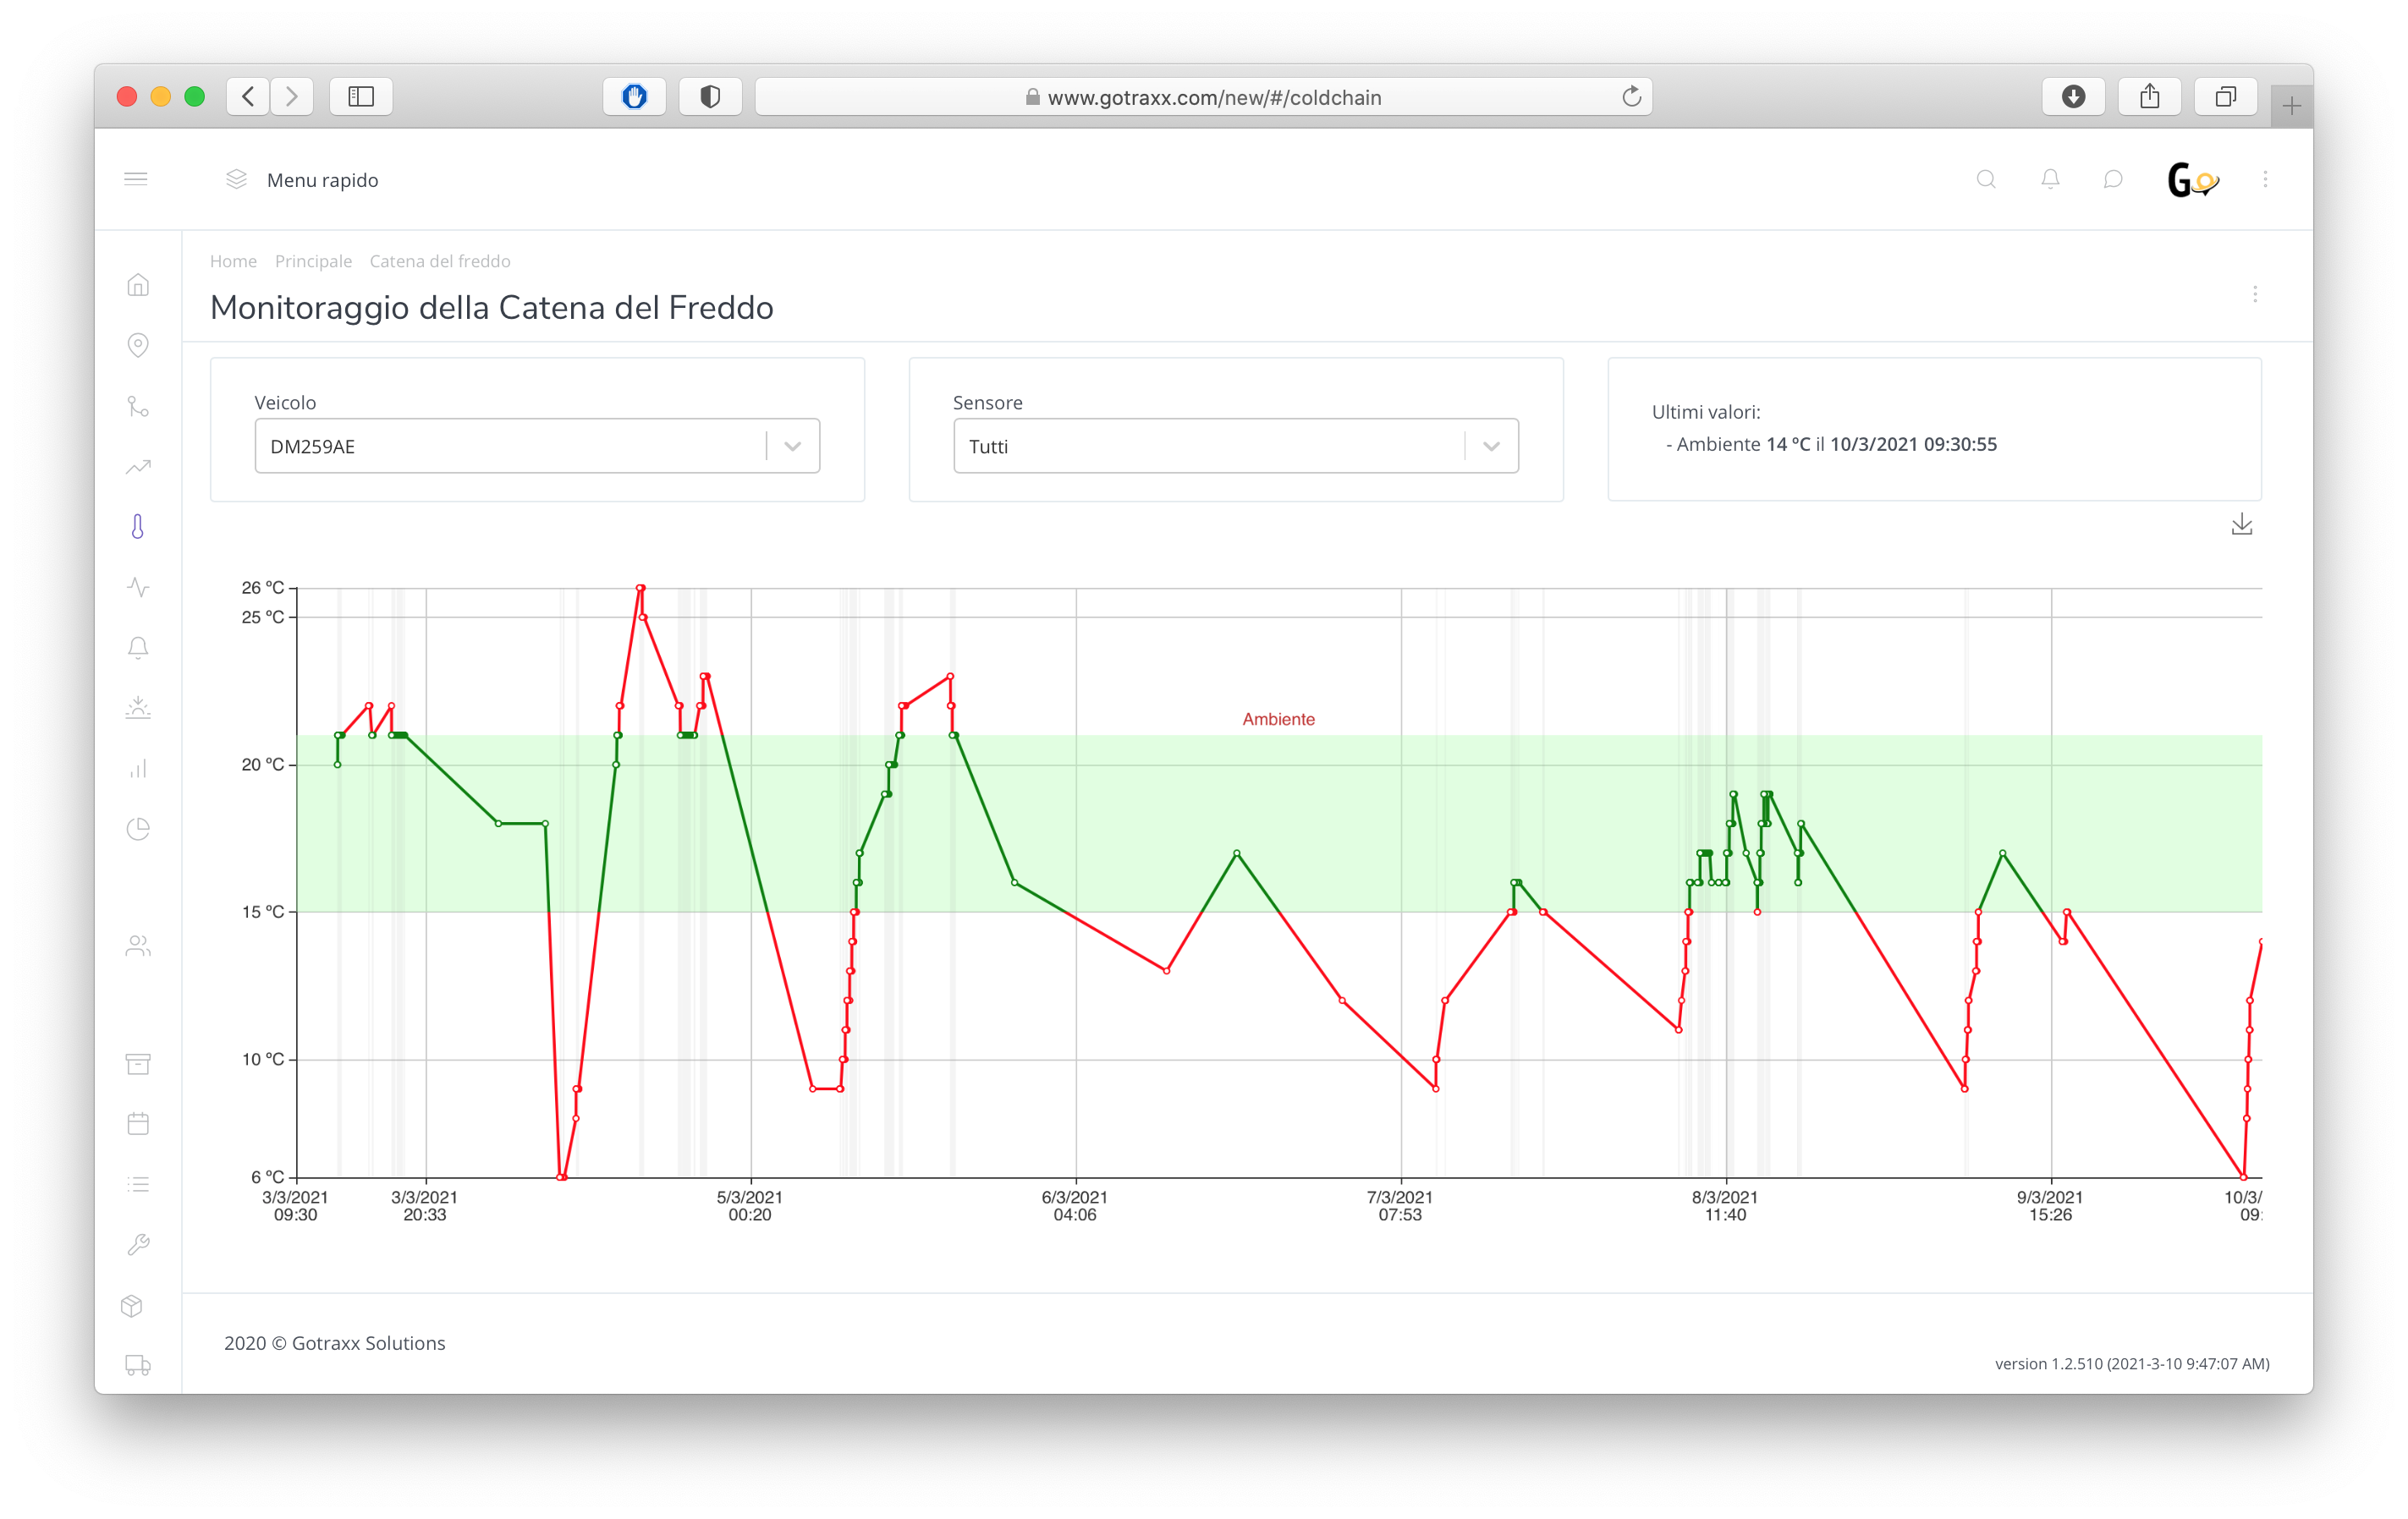Image resolution: width=2408 pixels, height=1519 pixels.
Task: Click the 8/3/2021 11:40 axis label
Action: (x=1725, y=1205)
